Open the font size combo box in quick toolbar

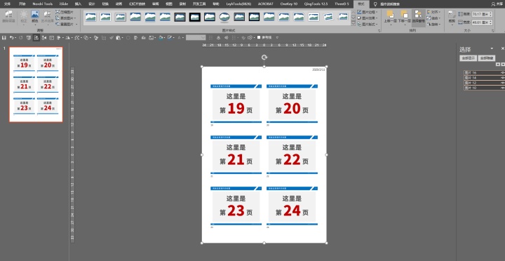[x=196, y=38]
